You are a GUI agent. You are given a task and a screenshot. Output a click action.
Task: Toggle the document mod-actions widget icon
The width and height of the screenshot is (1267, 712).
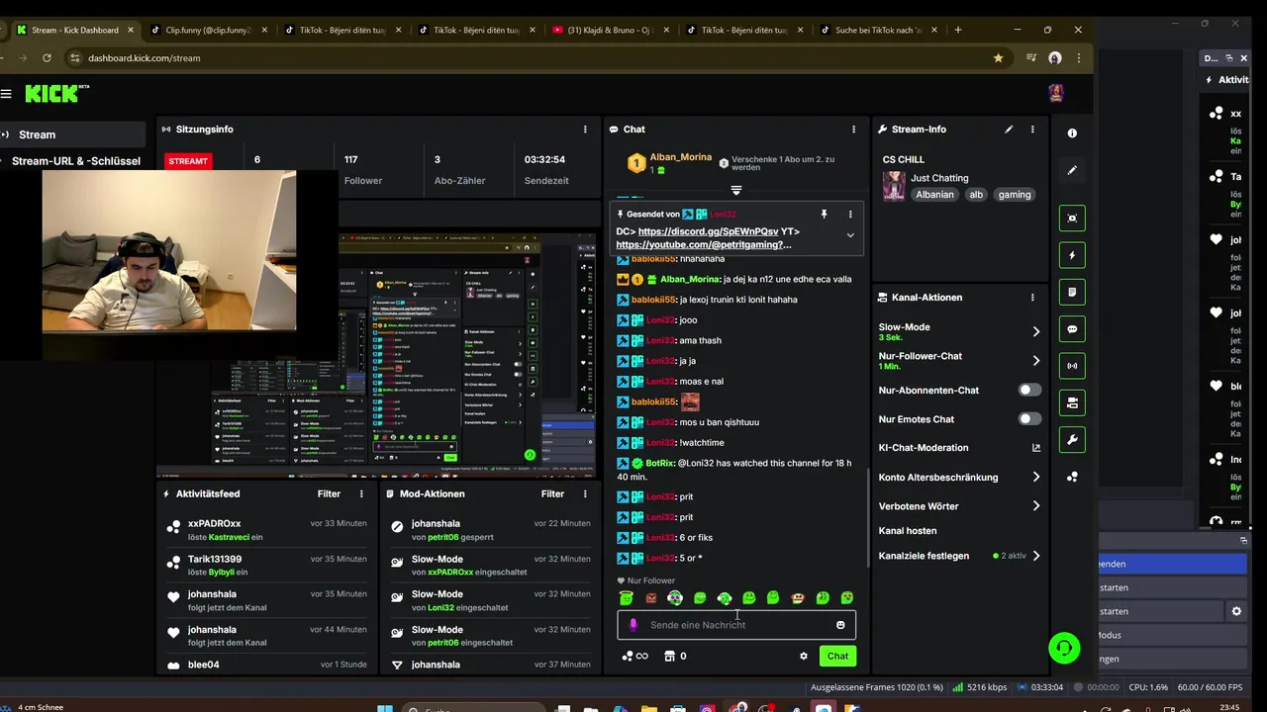[1072, 292]
